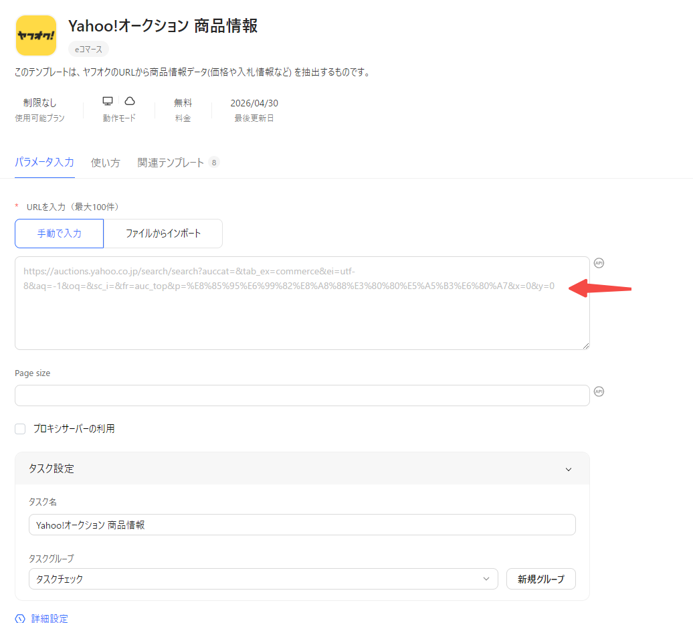Select the 手動で入力 option
This screenshot has width=693, height=623.
(x=60, y=234)
